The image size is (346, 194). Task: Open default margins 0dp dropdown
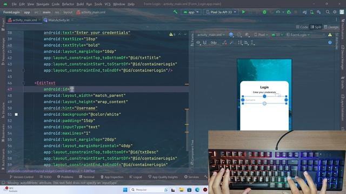click(214, 43)
